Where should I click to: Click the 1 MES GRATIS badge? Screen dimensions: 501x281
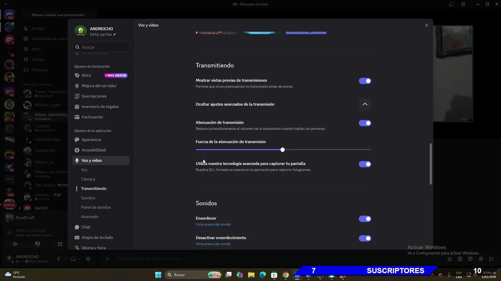(116, 75)
